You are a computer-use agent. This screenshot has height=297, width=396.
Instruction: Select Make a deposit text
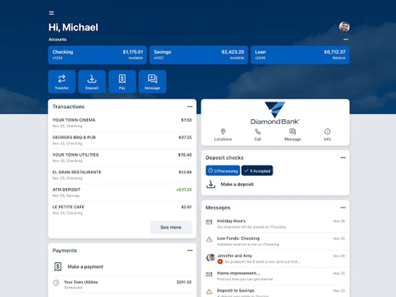pyautogui.click(x=237, y=184)
